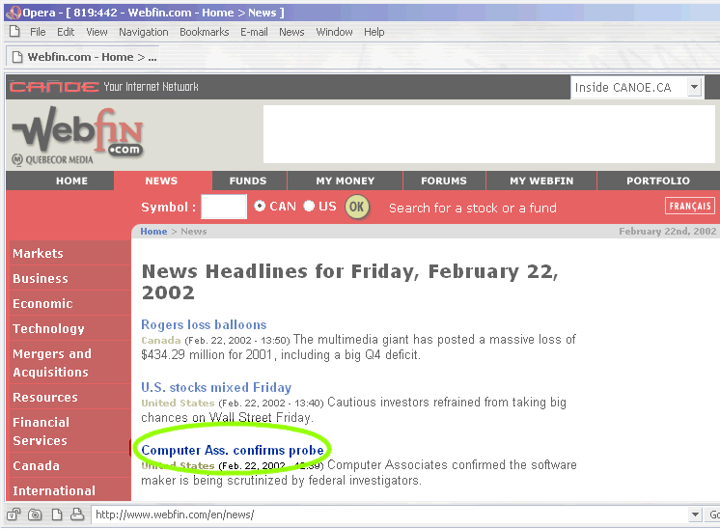Open the U.S. stocks mixed Friday headline
The image size is (720, 529).
pyautogui.click(x=216, y=387)
